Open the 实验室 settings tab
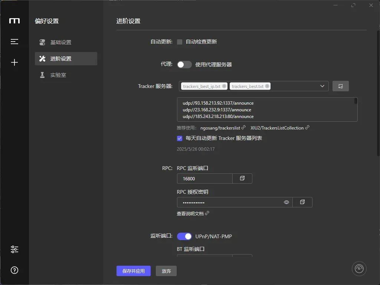380x285 pixels. pos(58,75)
